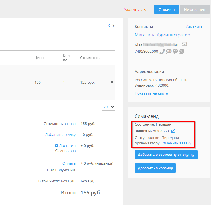Open request №29204553 via external link icon
This screenshot has height=205, width=211.
(173, 131)
